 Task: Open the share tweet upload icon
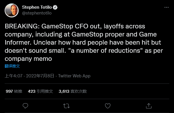coord(149,106)
